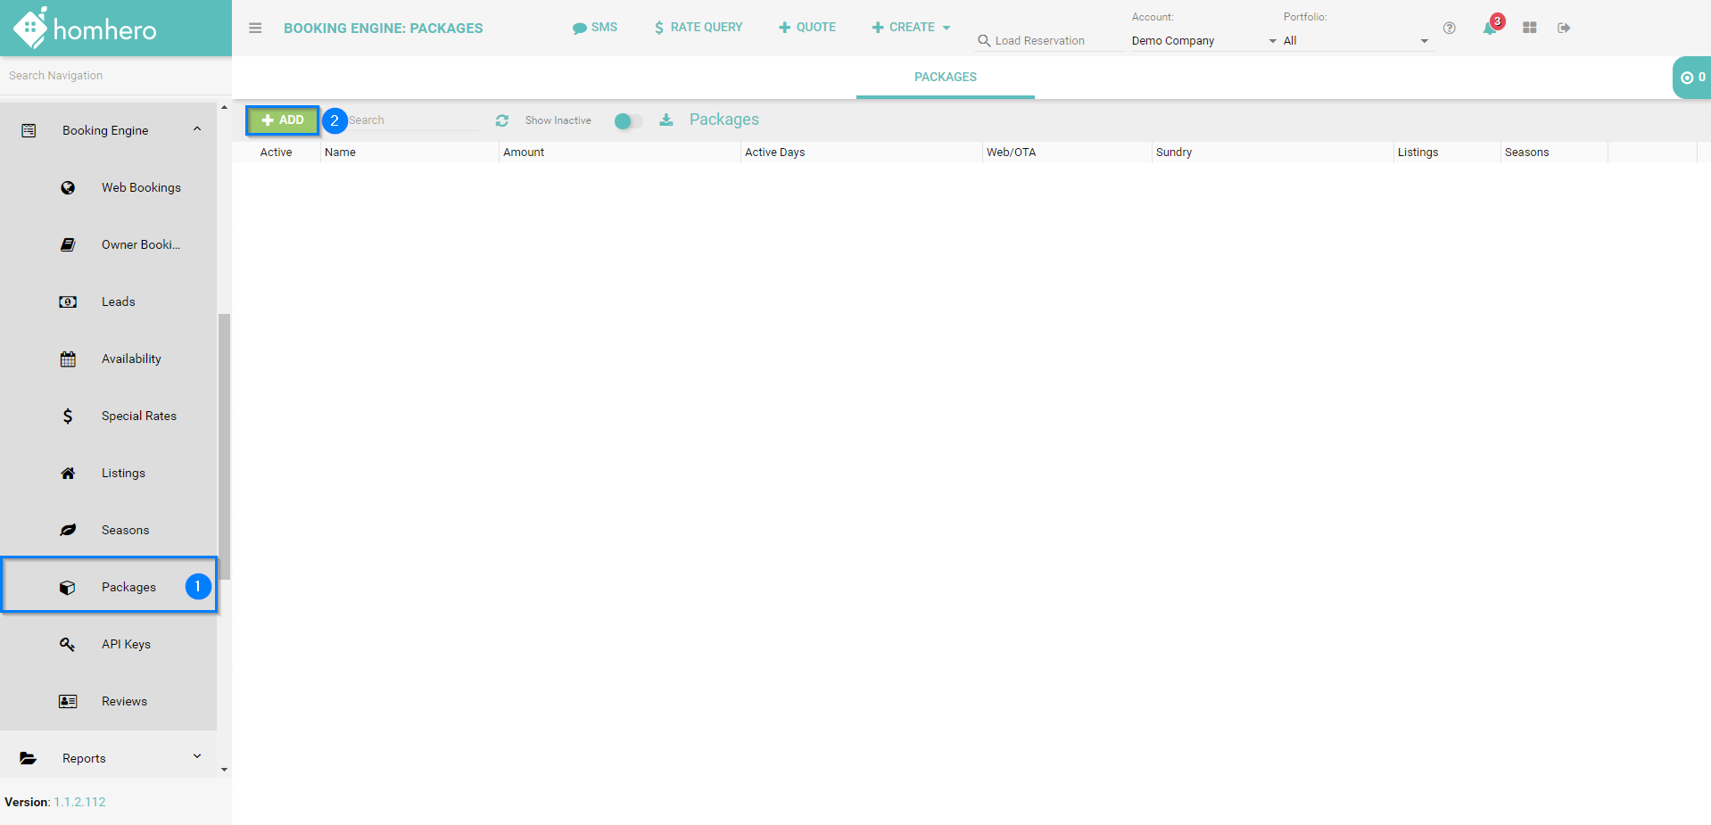Expand the CREATE dropdown menu

(911, 28)
